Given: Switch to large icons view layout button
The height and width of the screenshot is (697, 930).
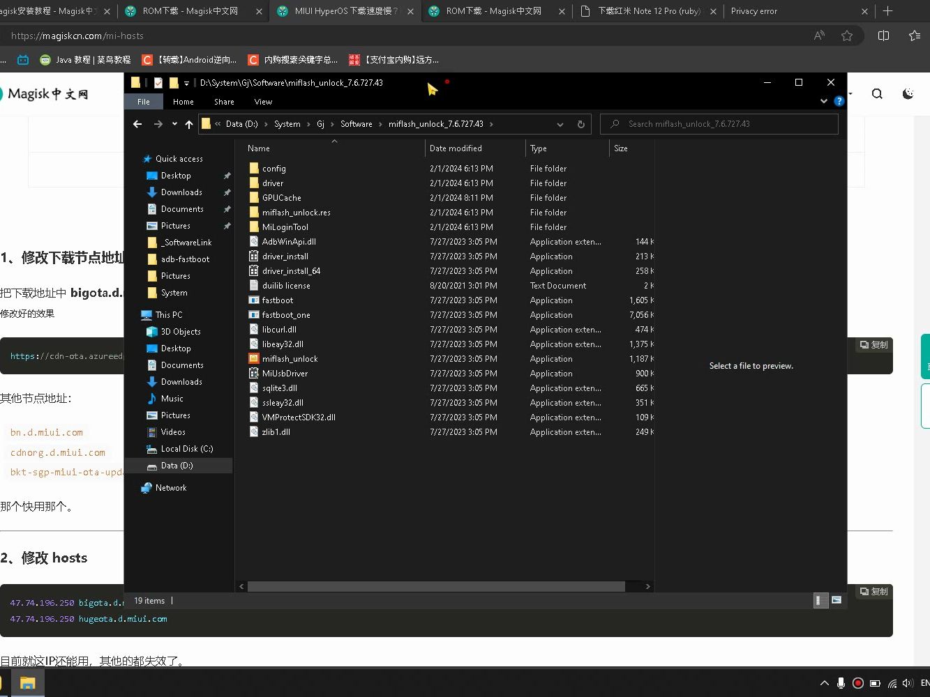Looking at the screenshot, I should [x=837, y=600].
